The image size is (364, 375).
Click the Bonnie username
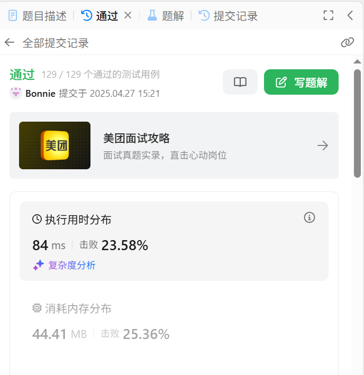(40, 94)
